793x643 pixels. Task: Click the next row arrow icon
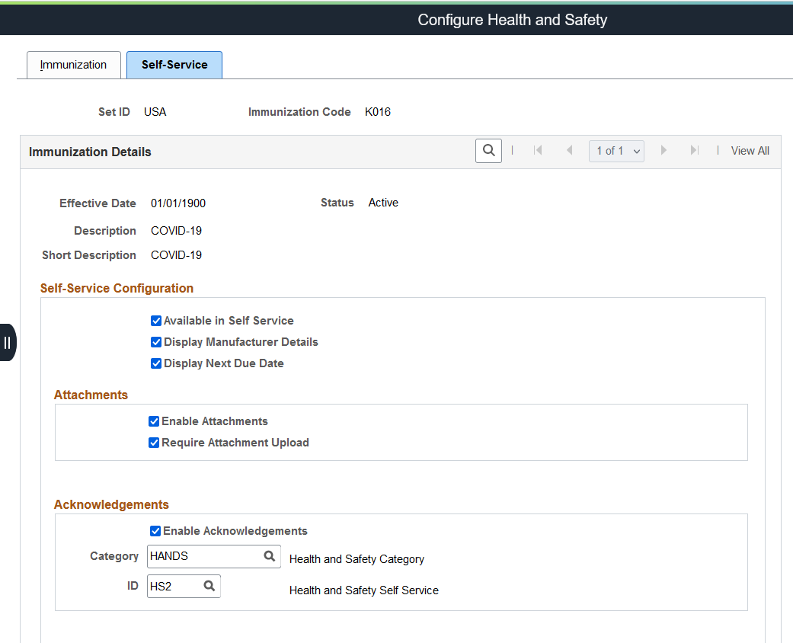663,151
